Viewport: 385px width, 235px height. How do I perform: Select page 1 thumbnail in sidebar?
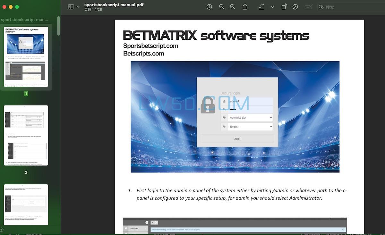click(26, 56)
